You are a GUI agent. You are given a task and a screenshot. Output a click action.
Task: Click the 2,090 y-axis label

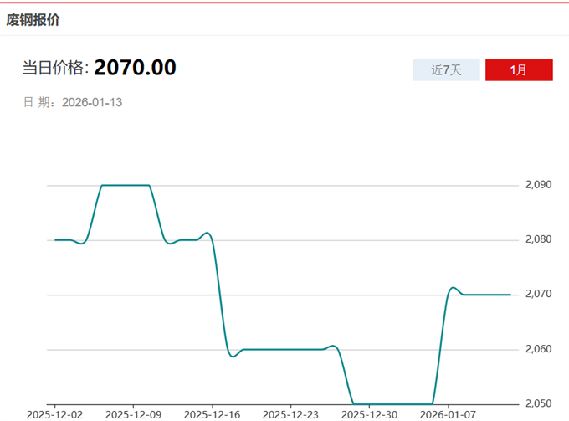[536, 185]
